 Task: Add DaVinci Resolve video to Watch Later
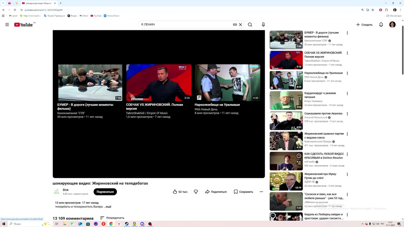(x=299, y=156)
